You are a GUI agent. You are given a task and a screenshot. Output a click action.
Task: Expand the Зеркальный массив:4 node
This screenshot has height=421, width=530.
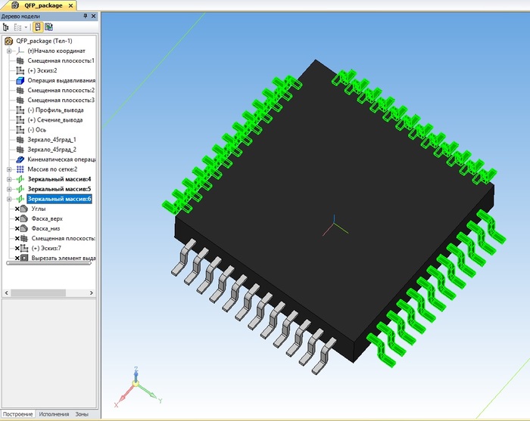click(9, 179)
